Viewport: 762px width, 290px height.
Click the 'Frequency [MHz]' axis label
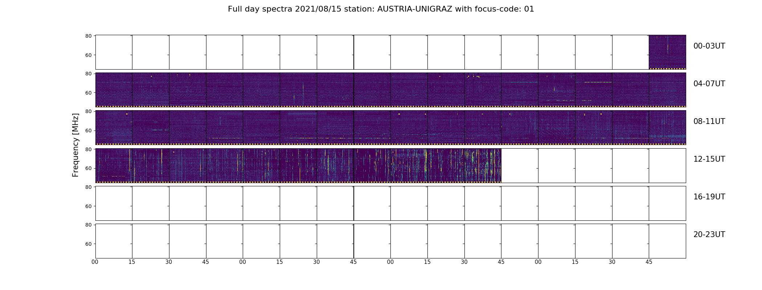point(75,145)
